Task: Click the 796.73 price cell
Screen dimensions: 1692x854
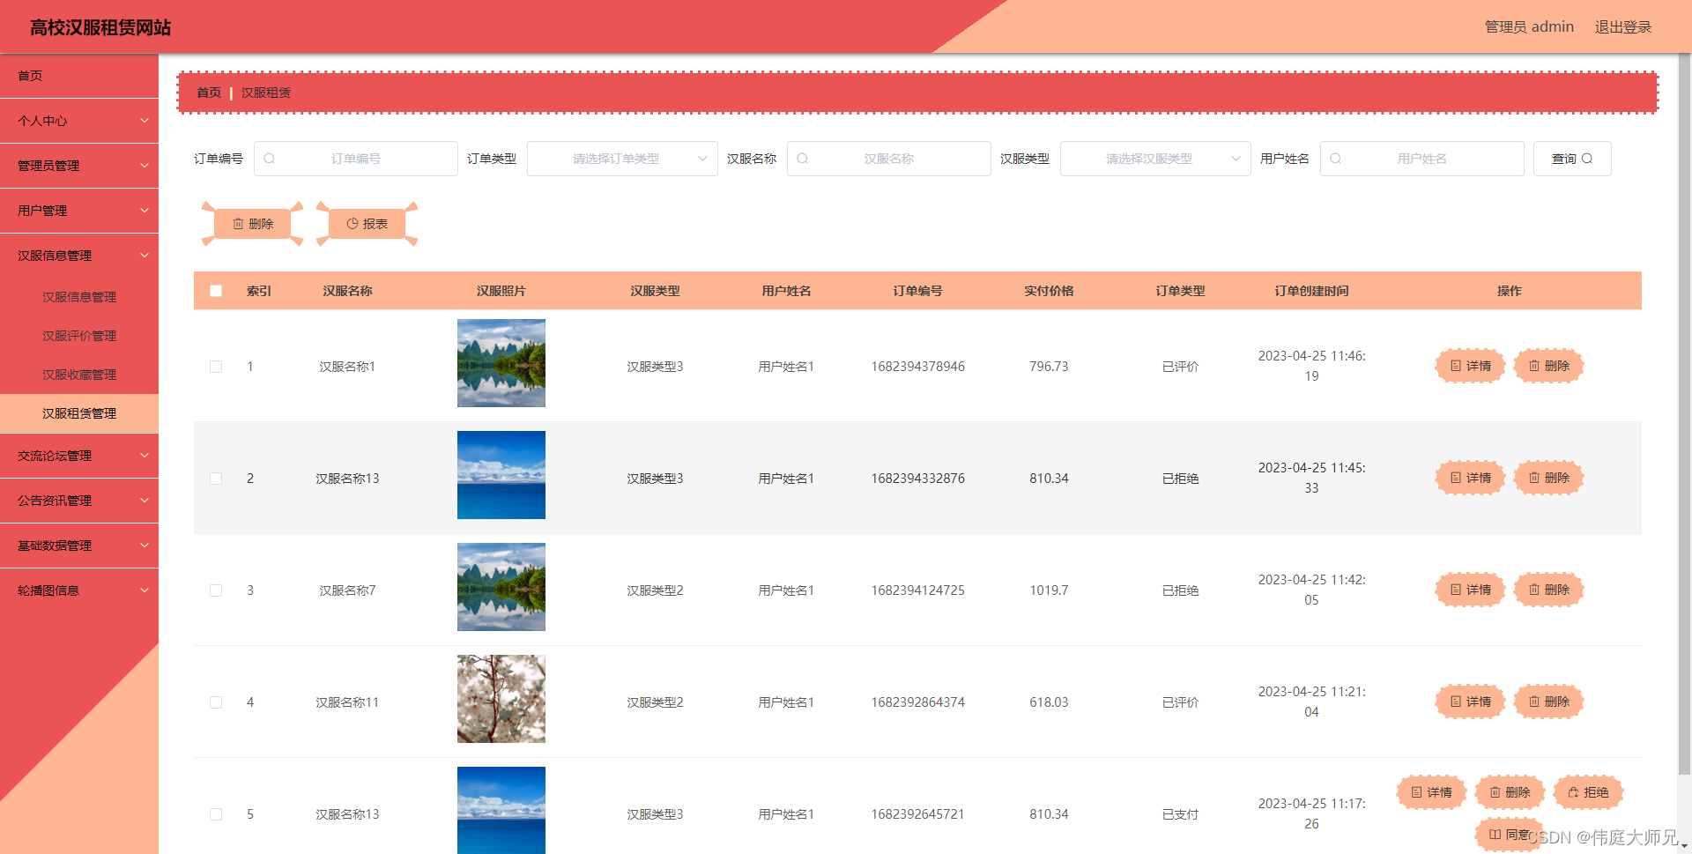Action: [x=1049, y=367]
